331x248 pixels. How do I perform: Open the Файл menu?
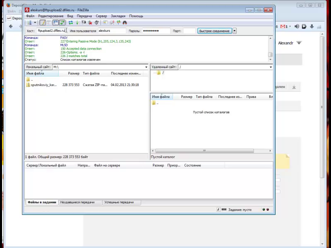pyautogui.click(x=30, y=16)
